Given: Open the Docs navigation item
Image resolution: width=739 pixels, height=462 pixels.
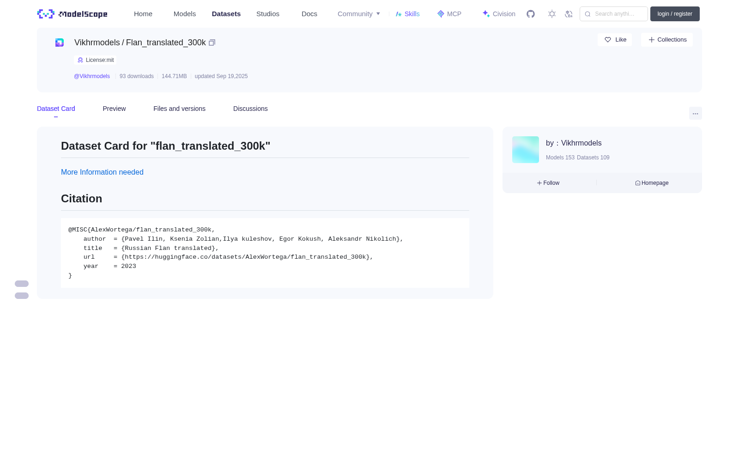Looking at the screenshot, I should 309,14.
